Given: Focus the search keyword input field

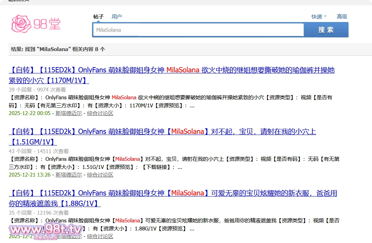Looking at the screenshot, I should pos(198,30).
